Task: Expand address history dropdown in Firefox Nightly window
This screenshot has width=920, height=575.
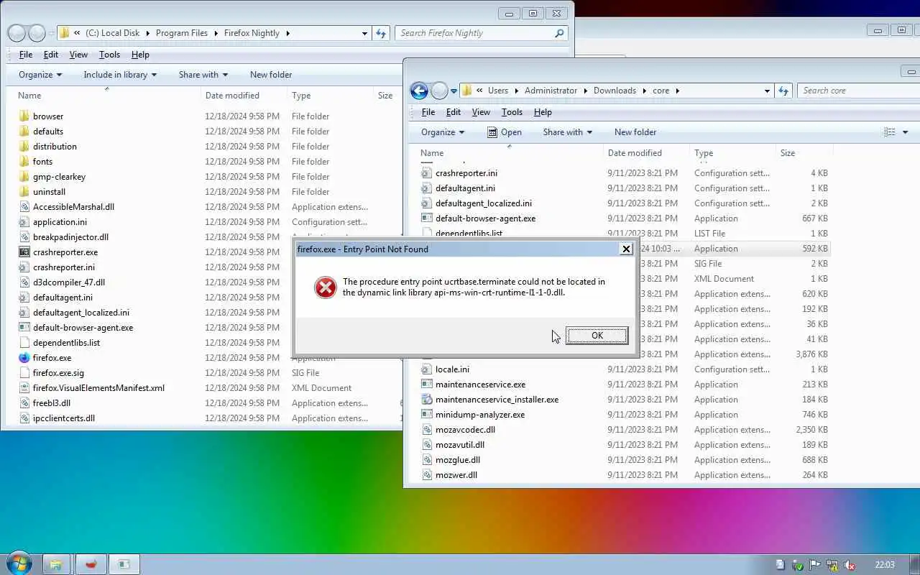Action: (x=364, y=33)
